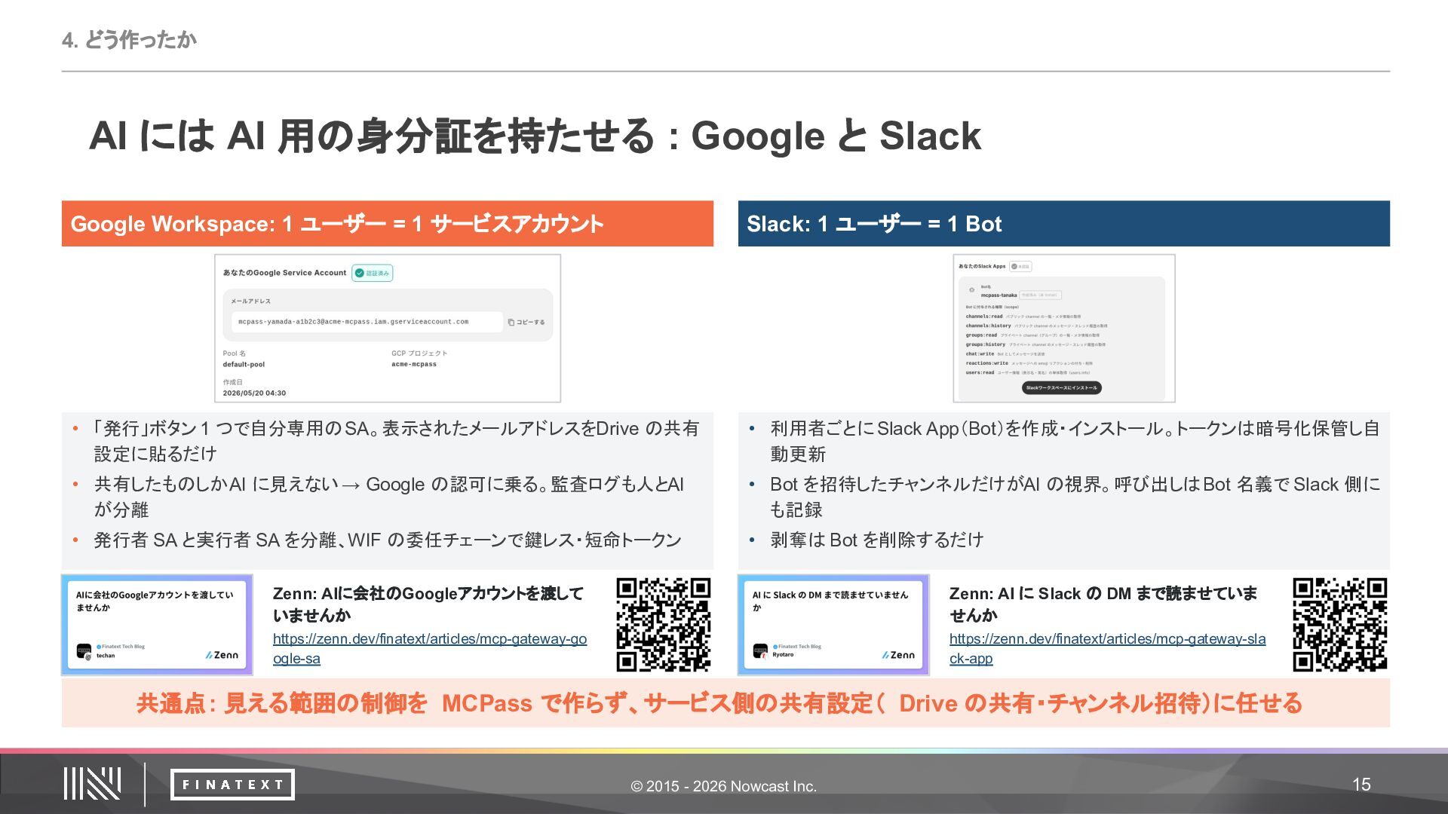Click the 'users:read' scope row
The height and width of the screenshot is (814, 1448).
[x=1028, y=372]
